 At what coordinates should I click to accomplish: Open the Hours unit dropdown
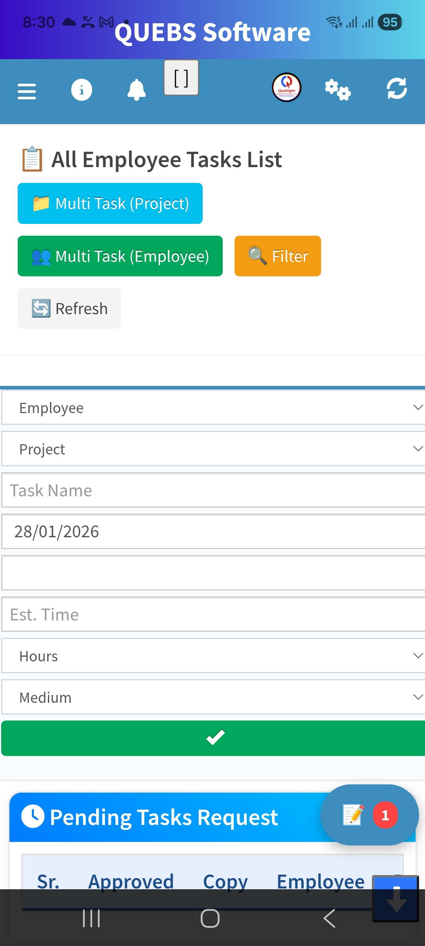[x=213, y=656]
